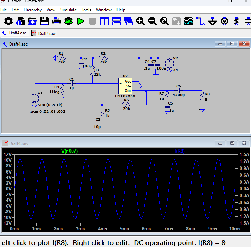Click the Zoom to fit magnifier icon

pyautogui.click(x=165, y=21)
